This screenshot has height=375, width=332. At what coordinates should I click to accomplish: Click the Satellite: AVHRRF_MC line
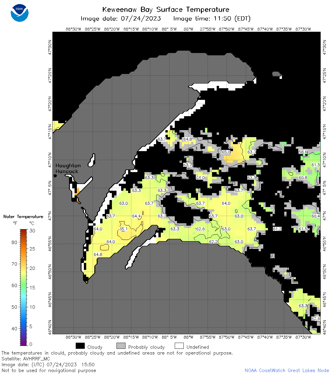point(26,359)
